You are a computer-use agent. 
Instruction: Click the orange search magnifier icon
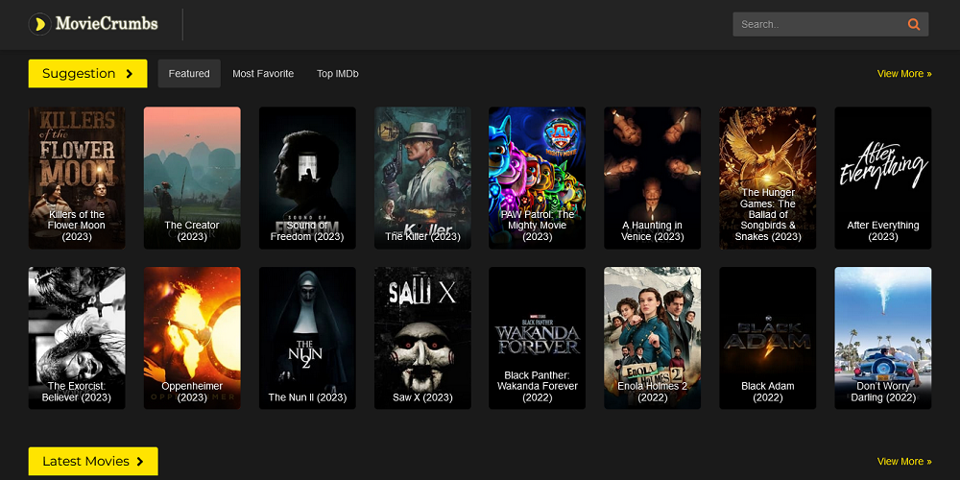point(913,24)
